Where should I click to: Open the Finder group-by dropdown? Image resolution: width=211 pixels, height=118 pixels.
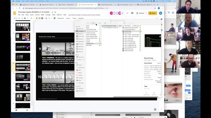pyautogui.click(x=100, y=23)
